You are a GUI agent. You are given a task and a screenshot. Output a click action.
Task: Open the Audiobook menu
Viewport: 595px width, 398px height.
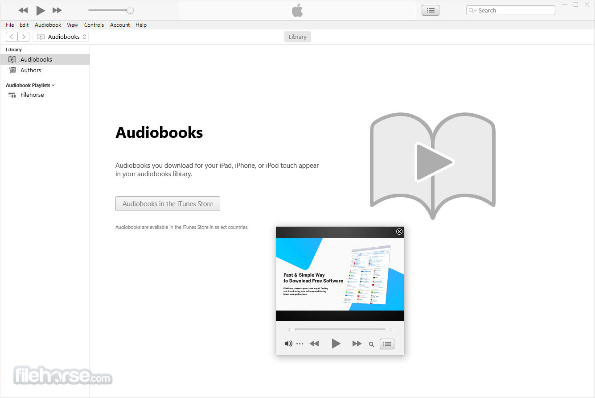point(48,25)
